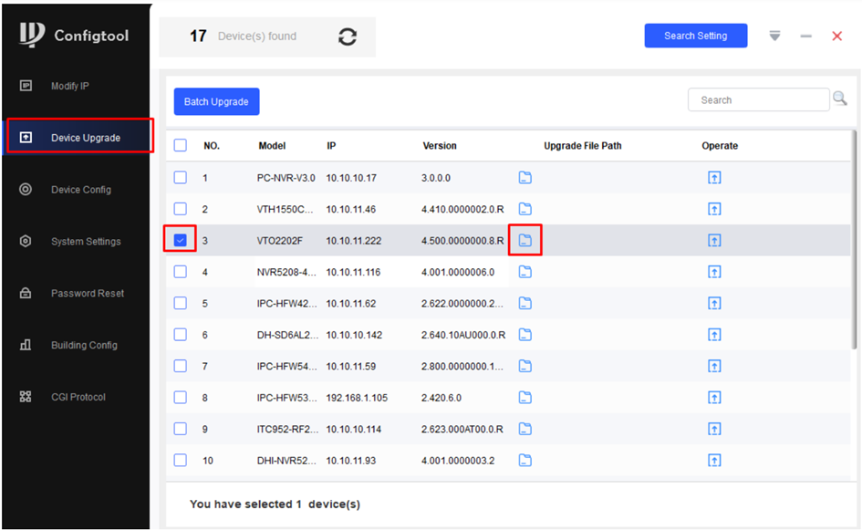The width and height of the screenshot is (862, 530).
Task: Check the box for device number 8
Action: [x=181, y=398]
